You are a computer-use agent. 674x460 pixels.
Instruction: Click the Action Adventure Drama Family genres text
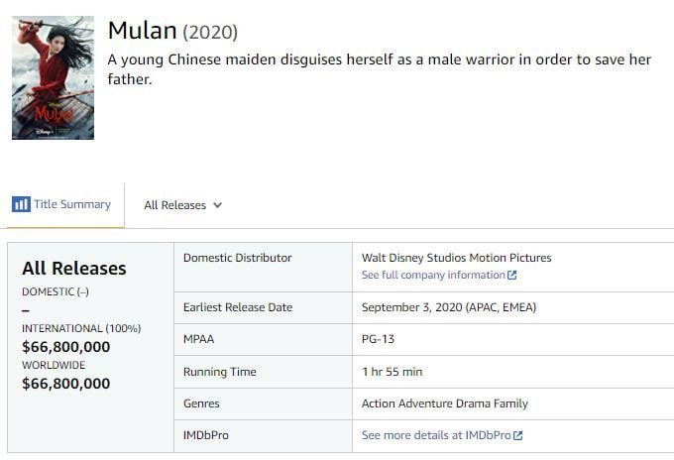[444, 403]
